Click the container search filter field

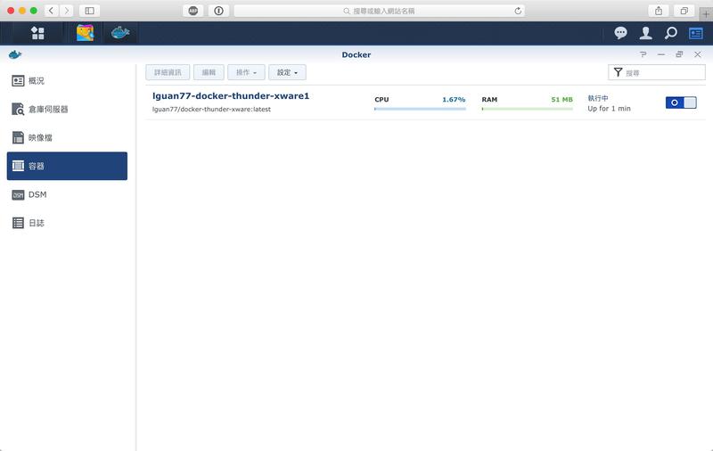pos(657,72)
